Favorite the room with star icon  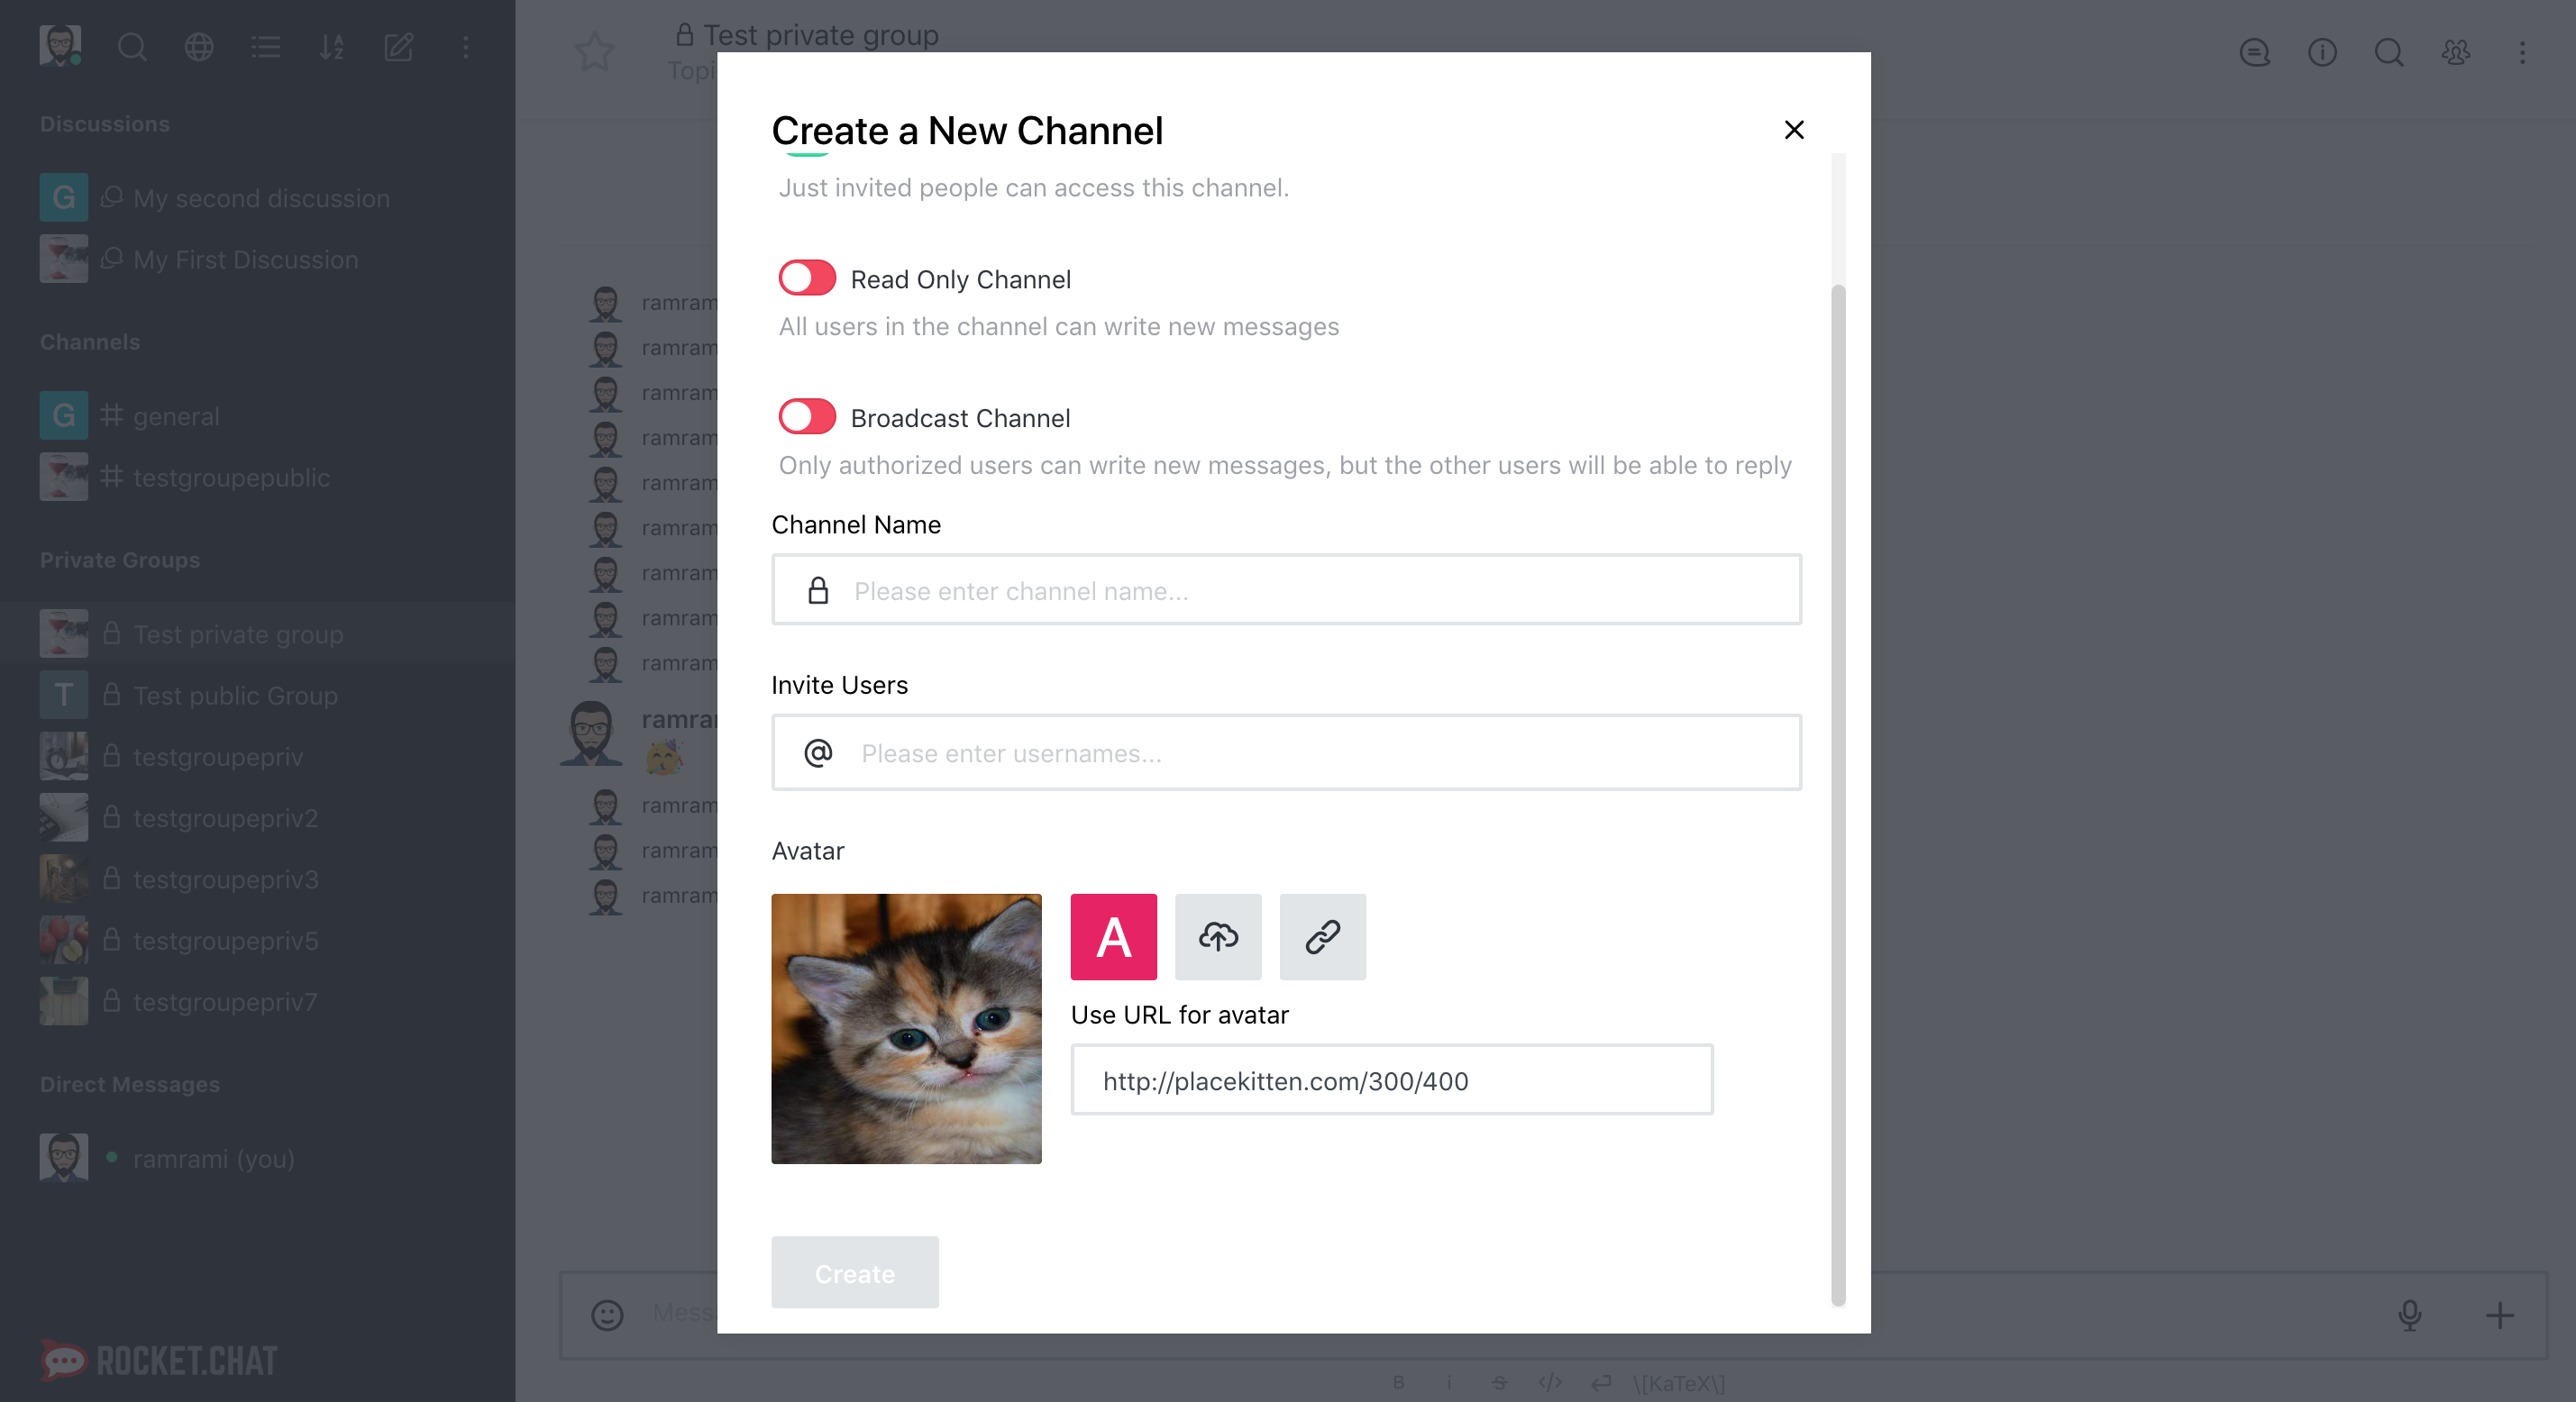click(594, 52)
